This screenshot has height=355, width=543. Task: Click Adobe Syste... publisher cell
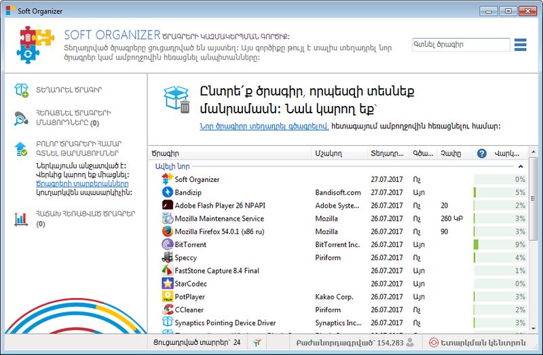pyautogui.click(x=337, y=206)
